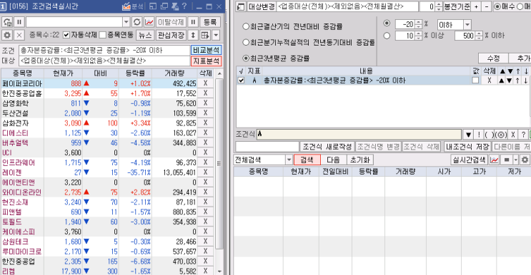
Task: Click the parentheses ( ) operator button
Action: pos(489,135)
